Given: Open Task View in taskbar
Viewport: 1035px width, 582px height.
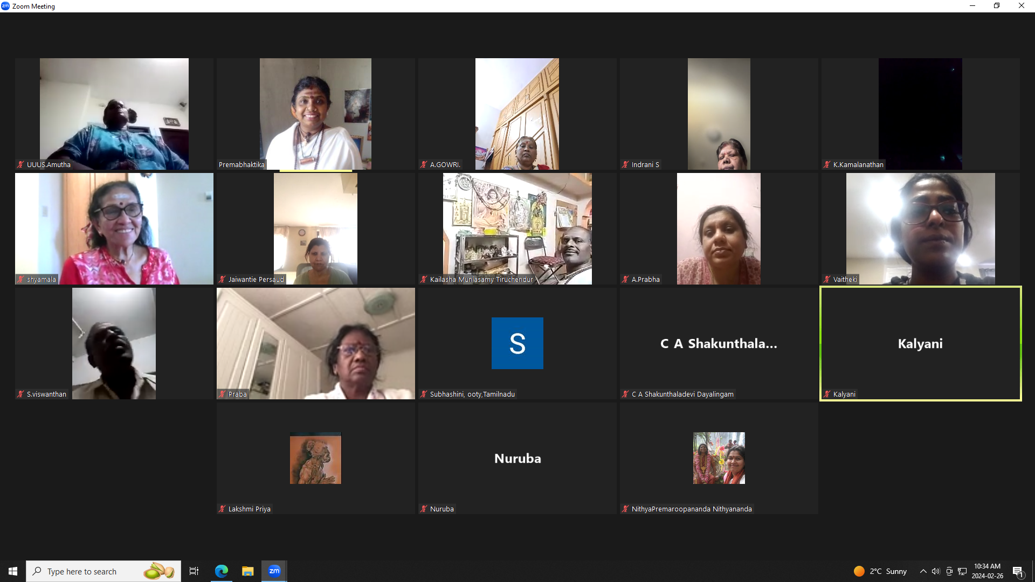Looking at the screenshot, I should 194,571.
